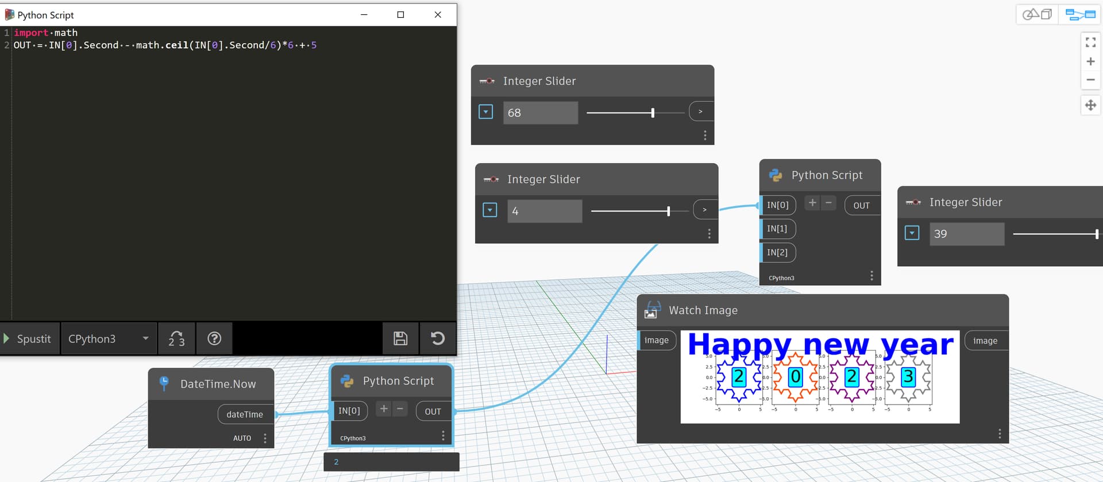The height and width of the screenshot is (482, 1103).
Task: Open three-dot menu on the three-input Python Script node
Action: click(871, 276)
